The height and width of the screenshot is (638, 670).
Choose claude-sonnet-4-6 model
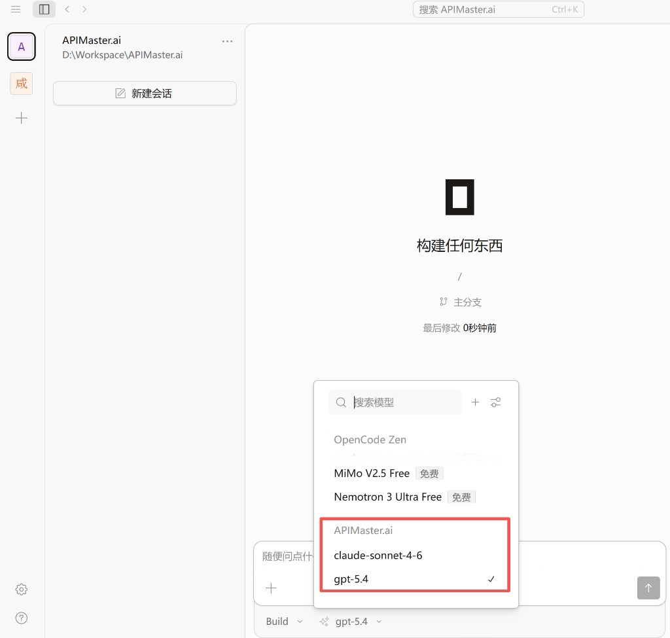415,555
